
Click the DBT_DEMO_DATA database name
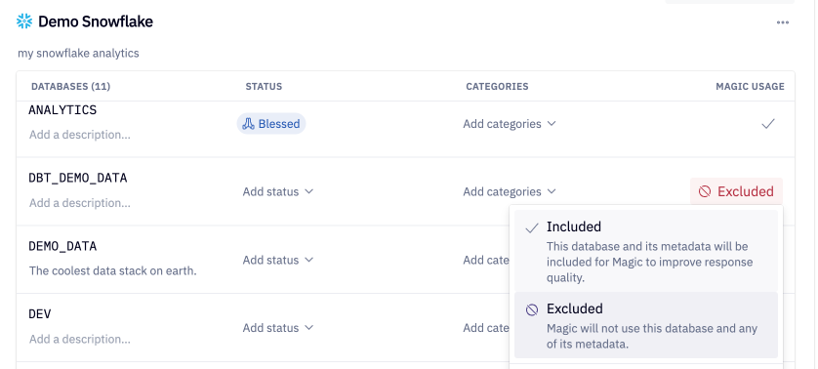(x=78, y=178)
